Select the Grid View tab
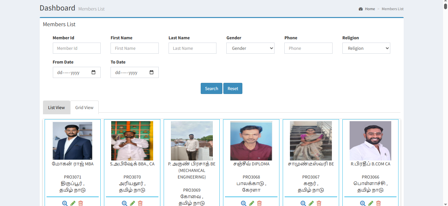The height and width of the screenshot is (206, 448). tap(84, 107)
